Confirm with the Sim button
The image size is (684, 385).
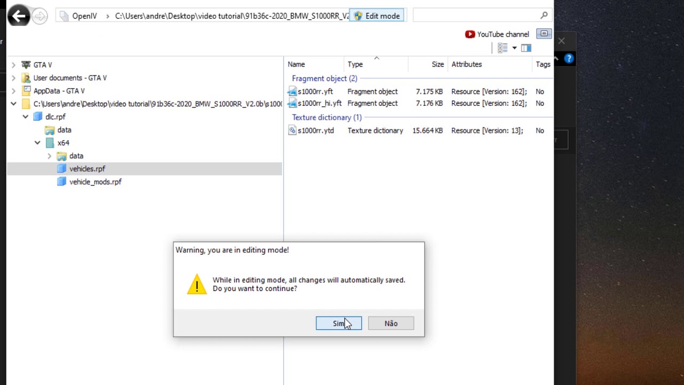pos(339,324)
